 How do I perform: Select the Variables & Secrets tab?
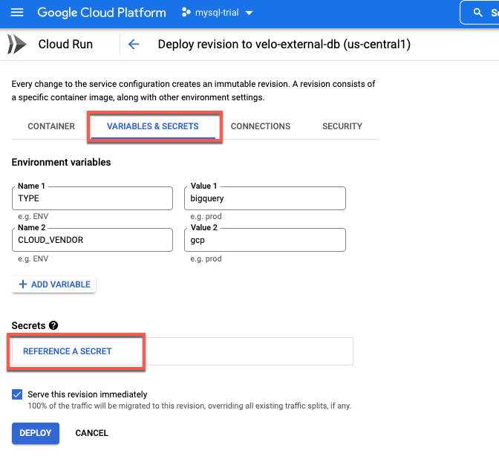pos(153,126)
